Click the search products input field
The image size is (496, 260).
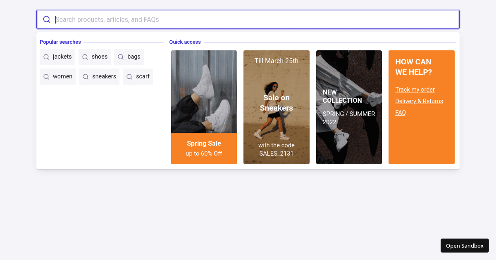tap(248, 19)
